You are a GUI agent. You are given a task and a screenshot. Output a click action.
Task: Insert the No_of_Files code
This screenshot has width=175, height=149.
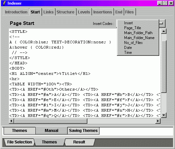(x=133, y=43)
